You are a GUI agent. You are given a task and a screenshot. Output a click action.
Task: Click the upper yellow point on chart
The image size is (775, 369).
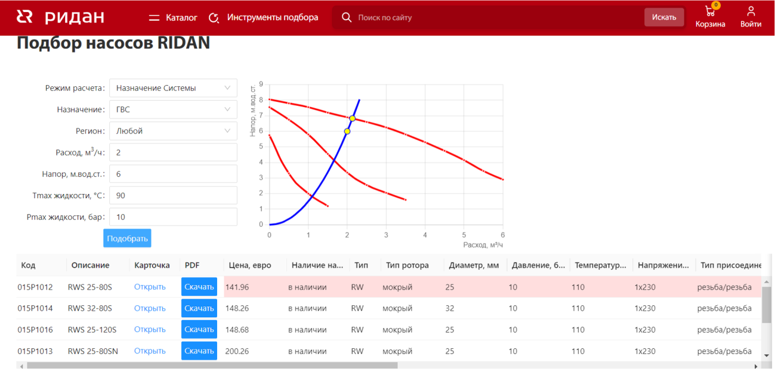click(x=353, y=118)
